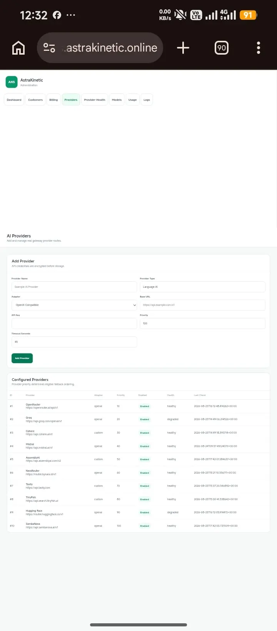Click the Hugging Face provider name
The width and height of the screenshot is (277, 631).
34,511
